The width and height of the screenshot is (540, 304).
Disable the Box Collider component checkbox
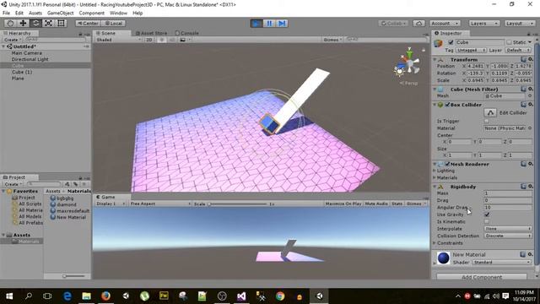[x=447, y=105]
